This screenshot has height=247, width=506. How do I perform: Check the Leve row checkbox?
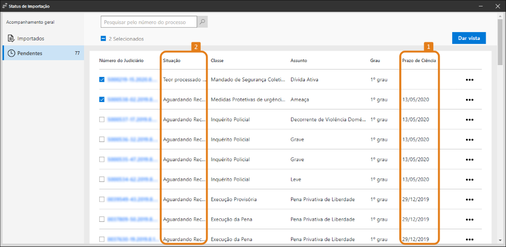coord(102,179)
